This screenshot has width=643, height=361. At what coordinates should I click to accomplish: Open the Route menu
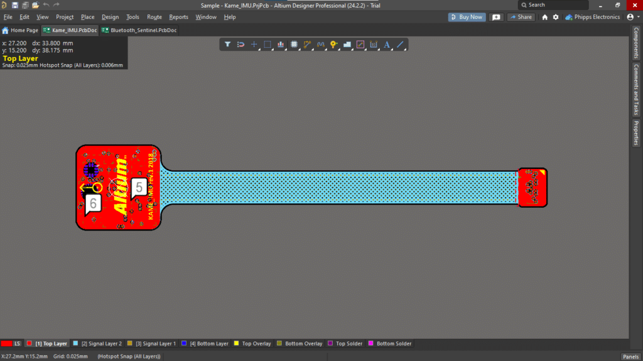click(x=154, y=17)
